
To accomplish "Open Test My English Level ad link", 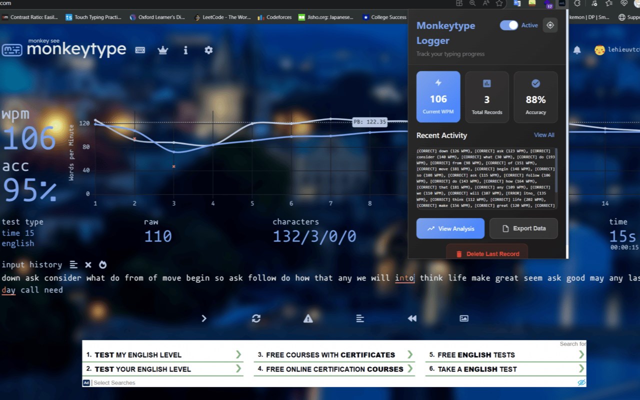I will pyautogui.click(x=163, y=355).
